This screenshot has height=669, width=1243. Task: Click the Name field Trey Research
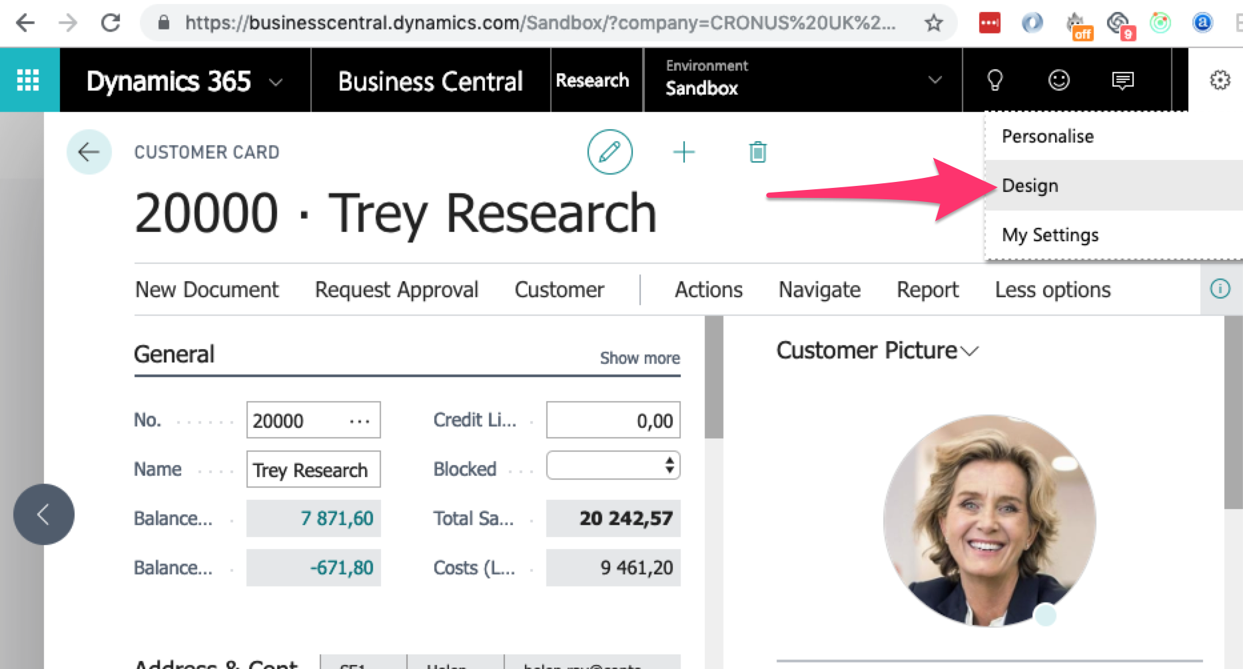click(x=313, y=469)
